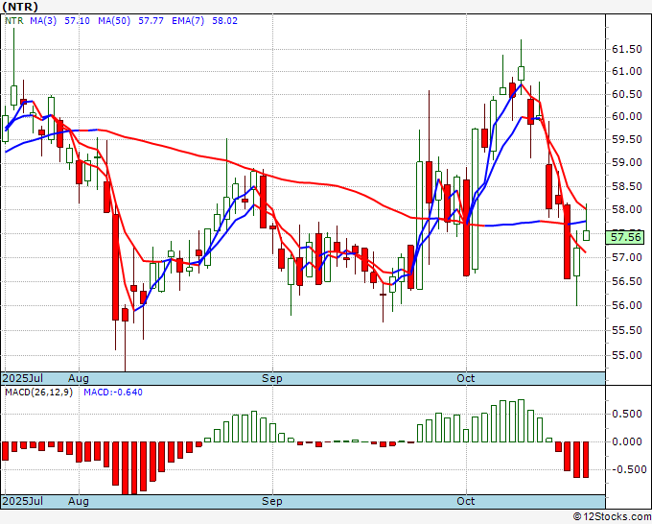Click the 57.00 price axis label
Viewport: 652px width, 524px height.
coord(627,257)
